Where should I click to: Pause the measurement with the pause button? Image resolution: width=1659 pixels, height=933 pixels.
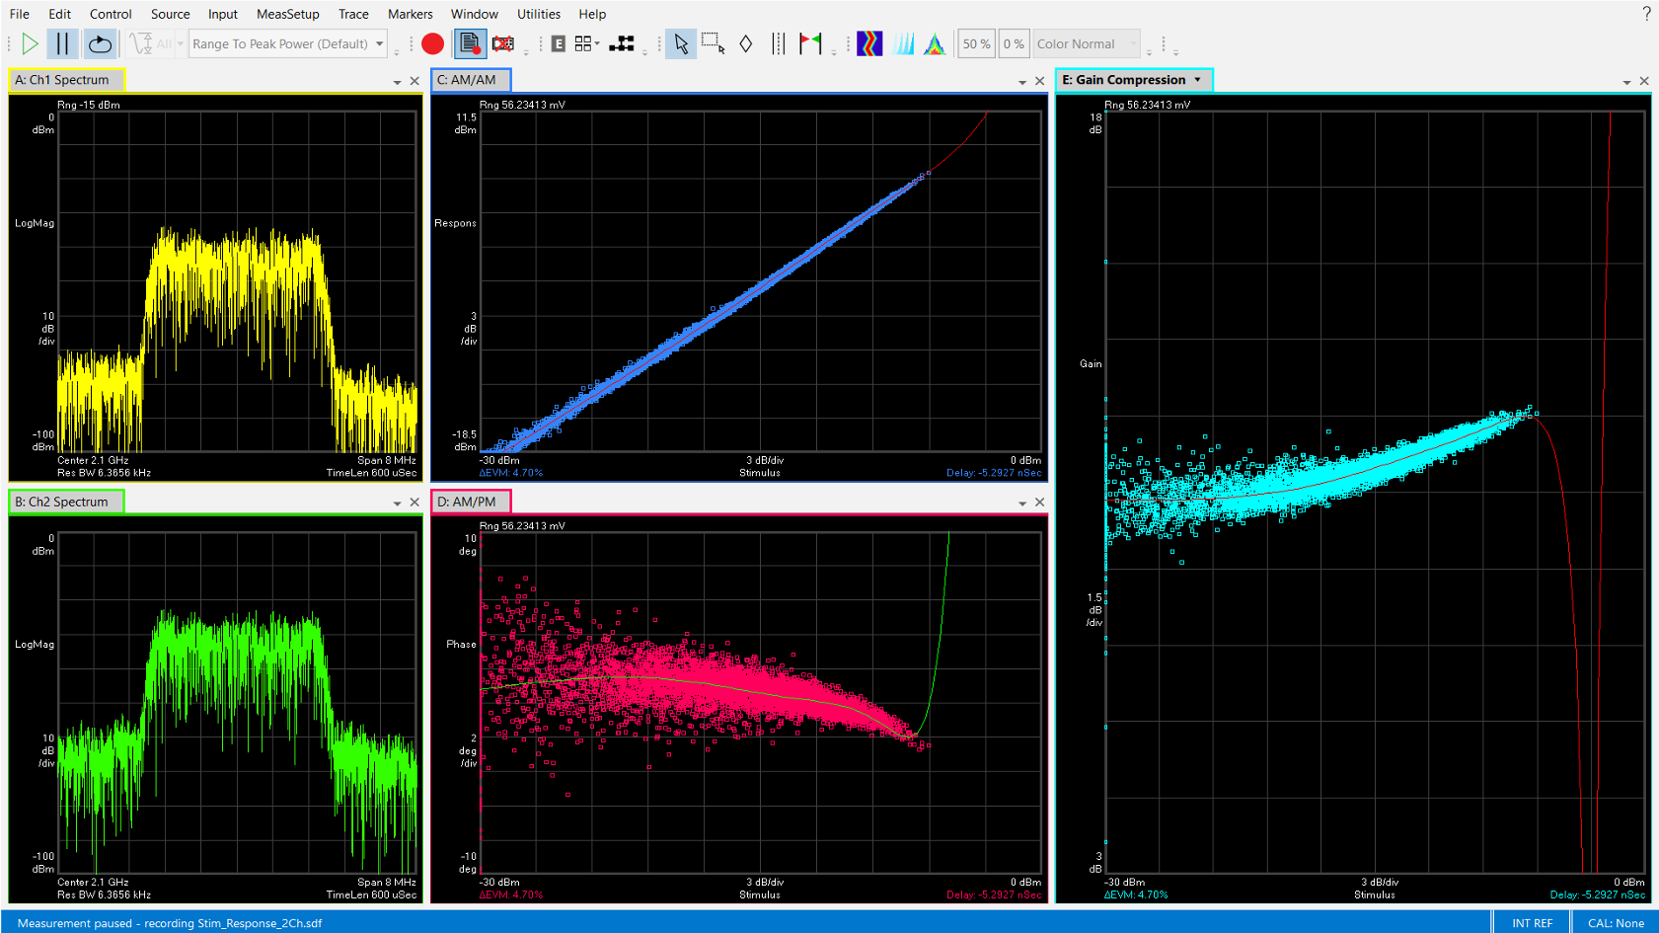pos(60,43)
